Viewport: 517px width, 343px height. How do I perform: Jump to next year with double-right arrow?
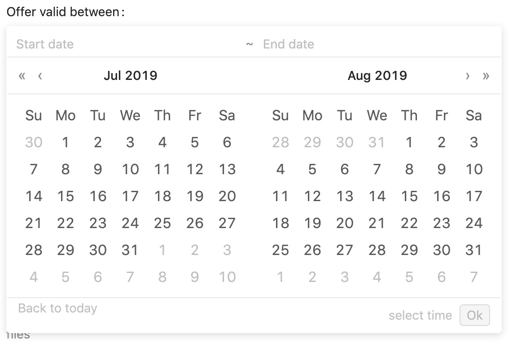point(486,76)
